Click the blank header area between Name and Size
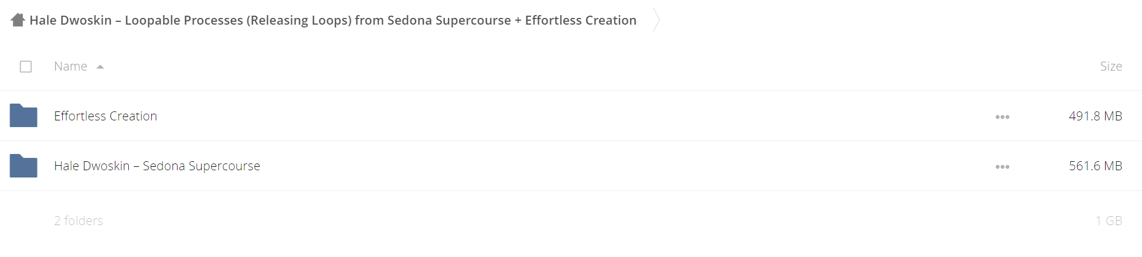1142x257 pixels. [x=599, y=66]
